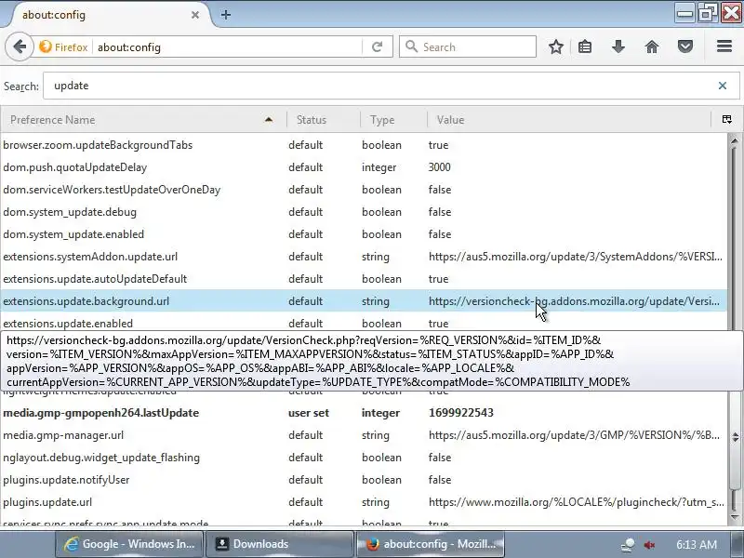Select browser.zoom.updateBackgroundTabs row
Screen dimensions: 744x558
point(364,145)
